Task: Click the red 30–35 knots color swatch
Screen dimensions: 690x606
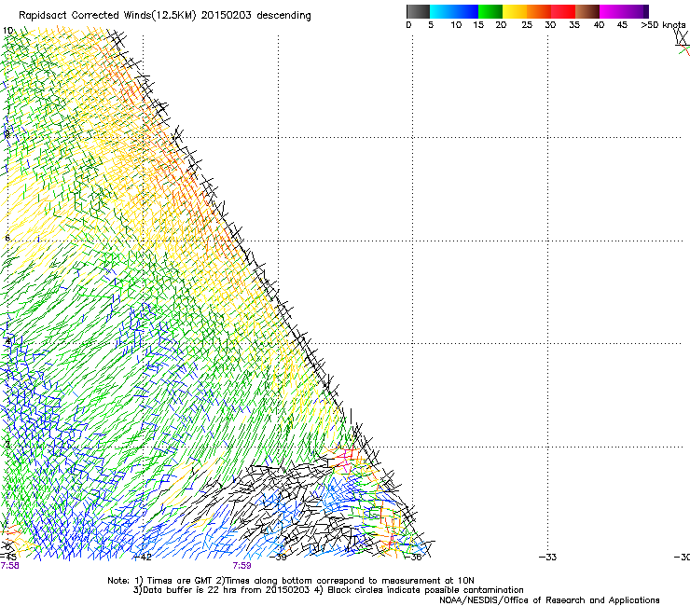Action: tap(563, 11)
